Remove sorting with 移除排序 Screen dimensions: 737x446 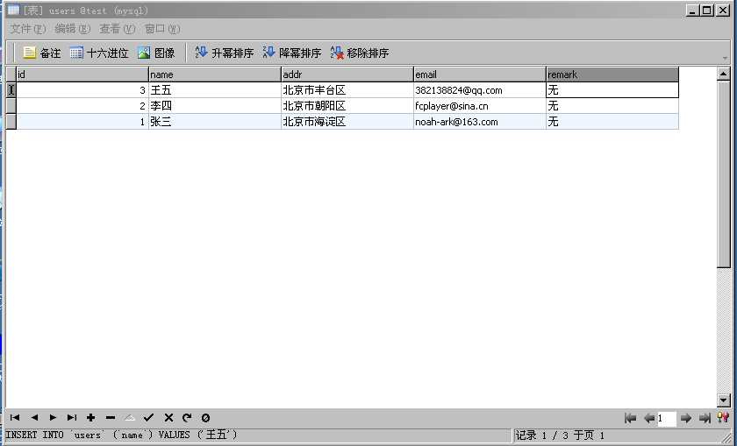(360, 53)
